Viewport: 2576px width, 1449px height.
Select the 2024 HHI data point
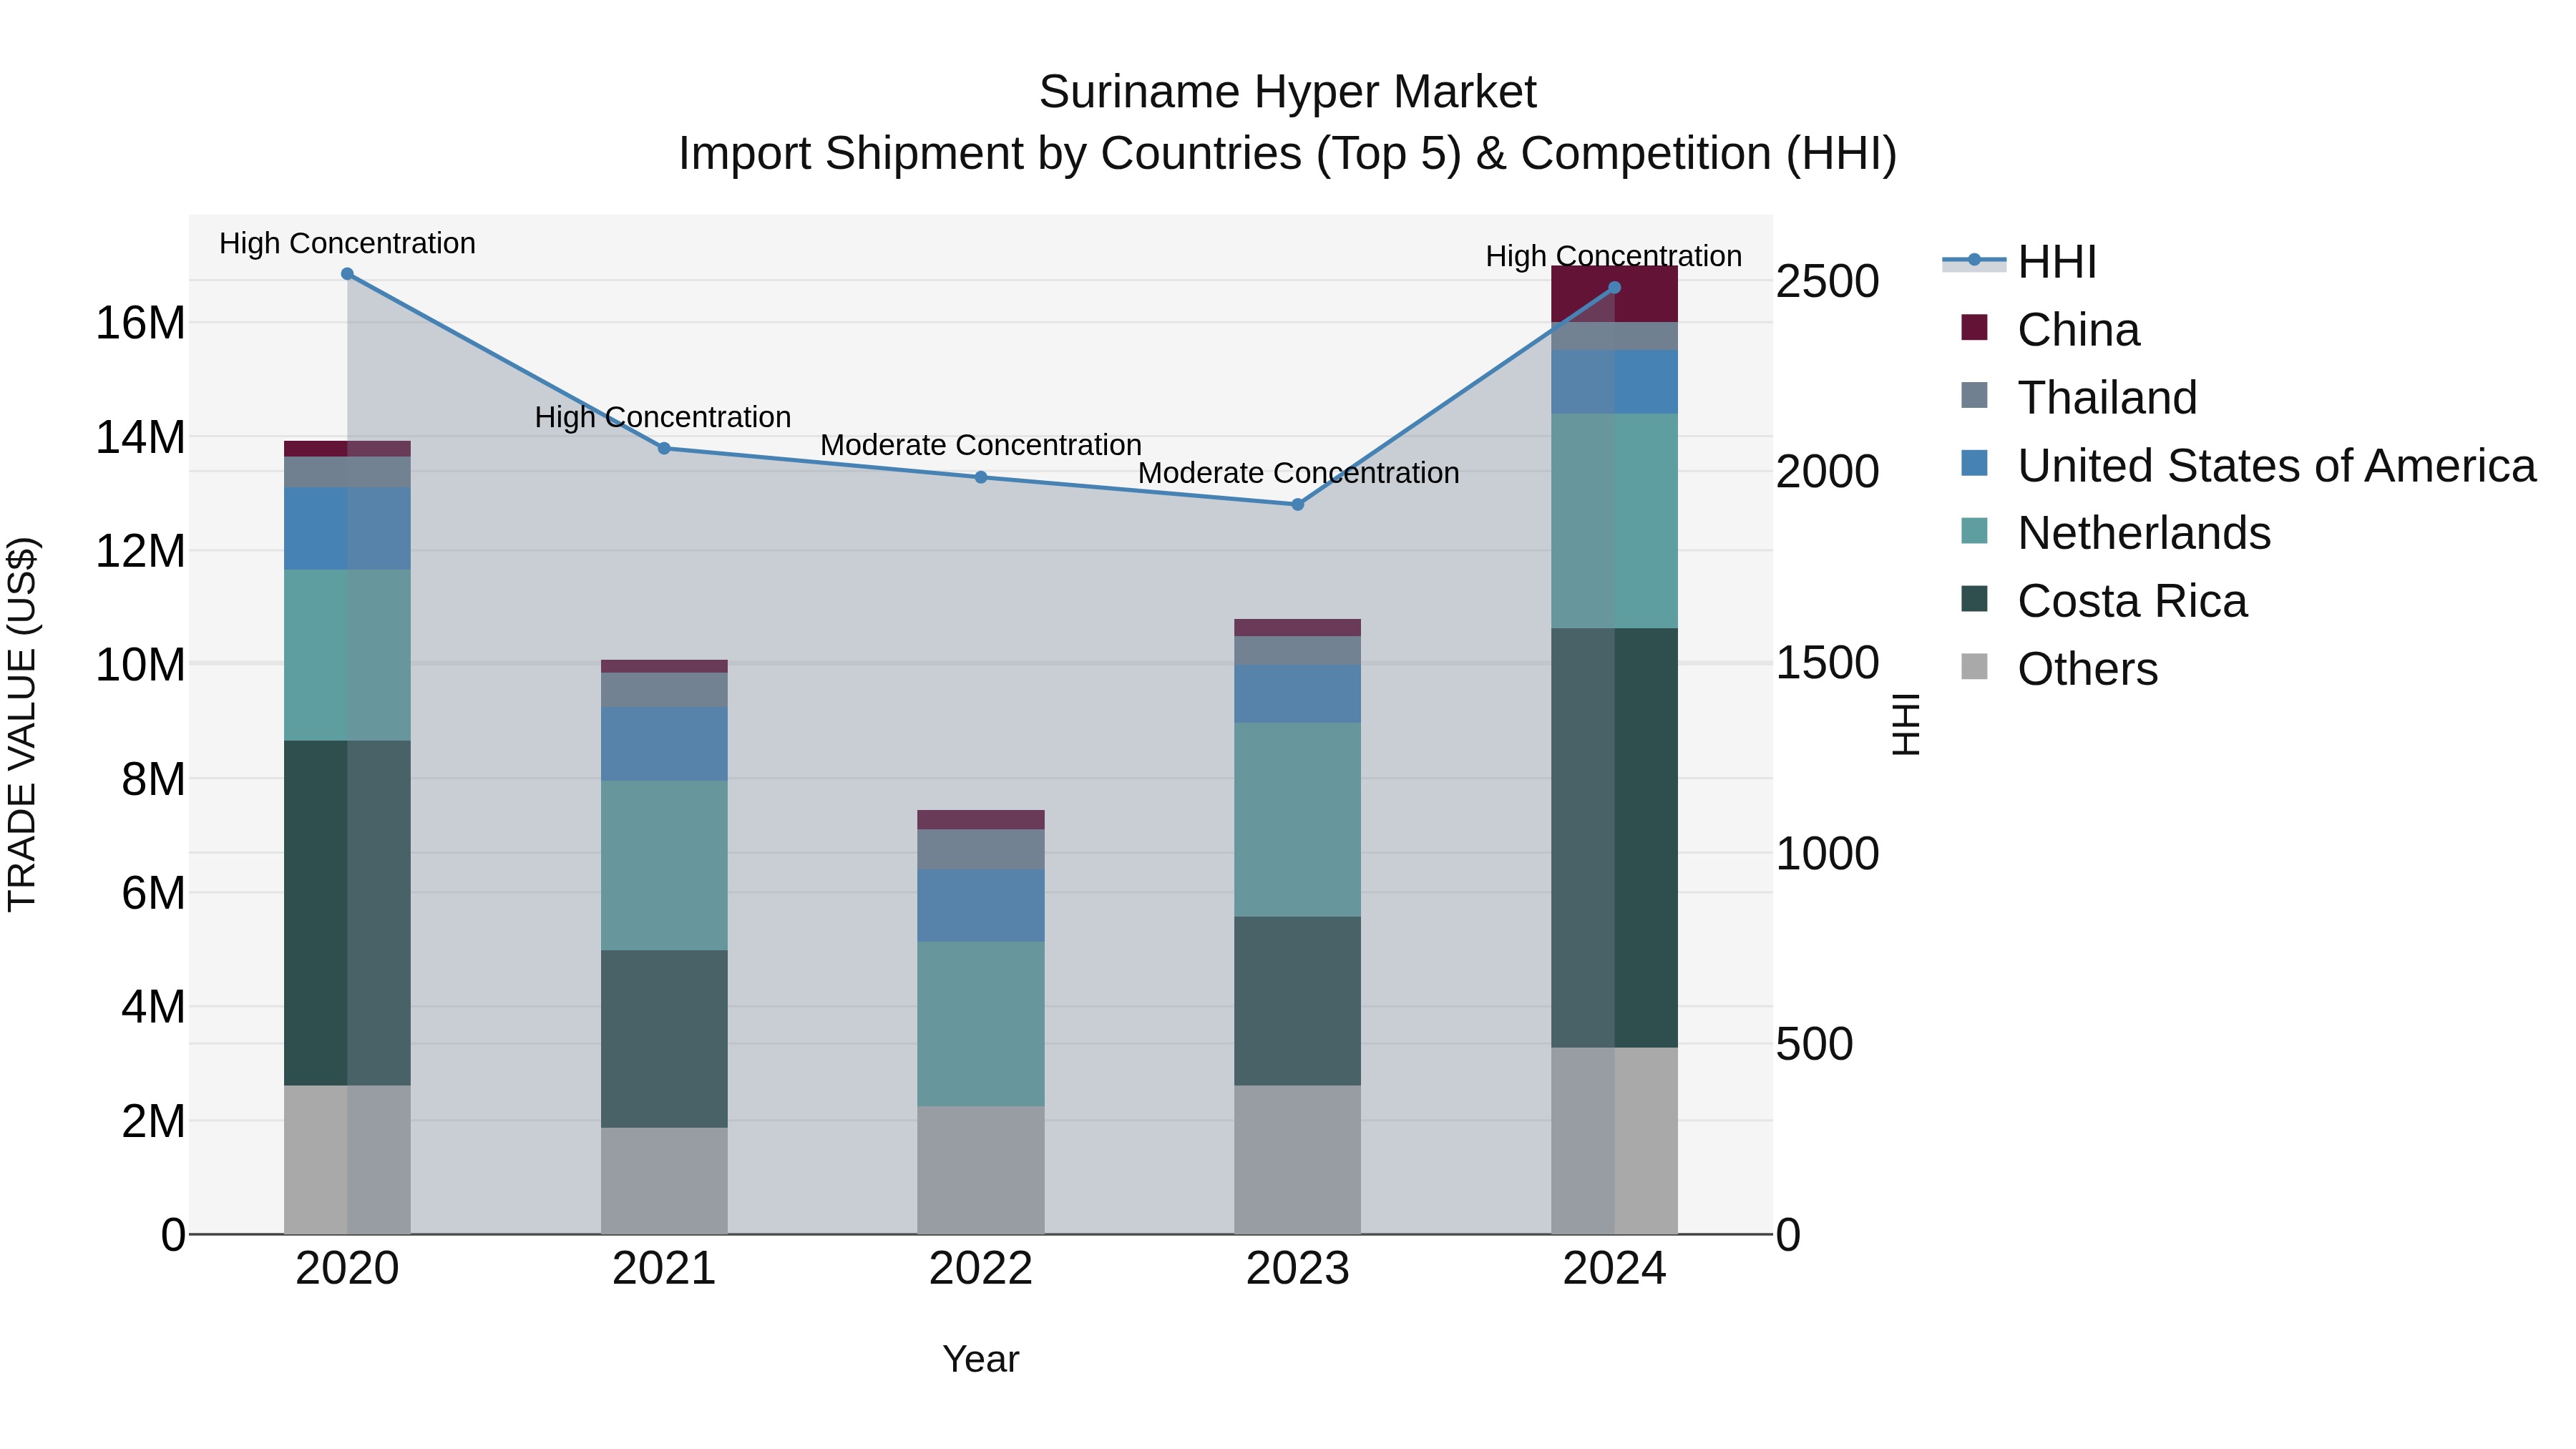click(1614, 287)
